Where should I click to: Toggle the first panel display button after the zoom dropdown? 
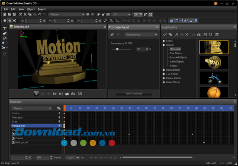pos(136,15)
